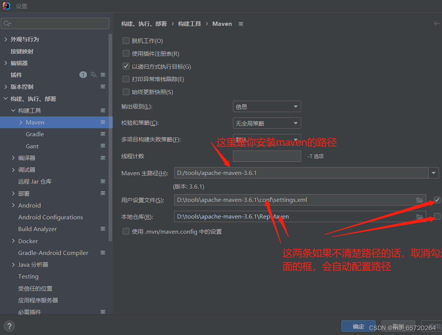Click the plugin update badge showing 1

83,75
